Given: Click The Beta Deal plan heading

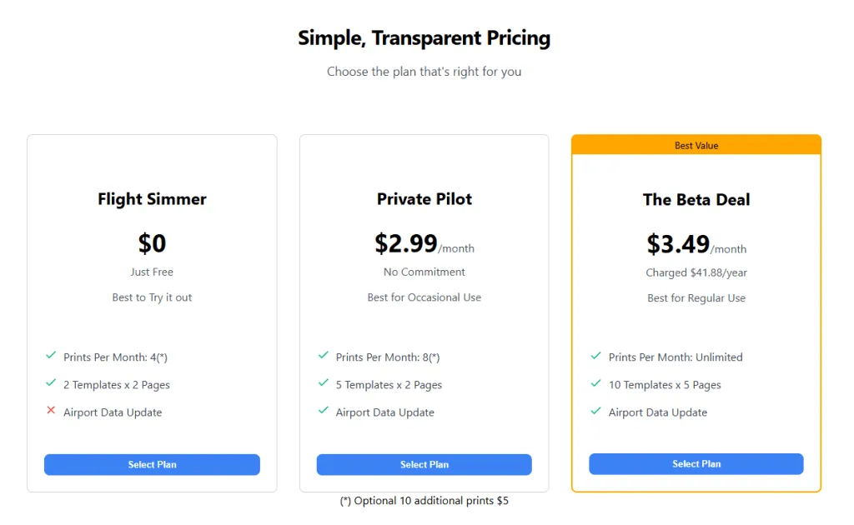Looking at the screenshot, I should pyautogui.click(x=696, y=200).
